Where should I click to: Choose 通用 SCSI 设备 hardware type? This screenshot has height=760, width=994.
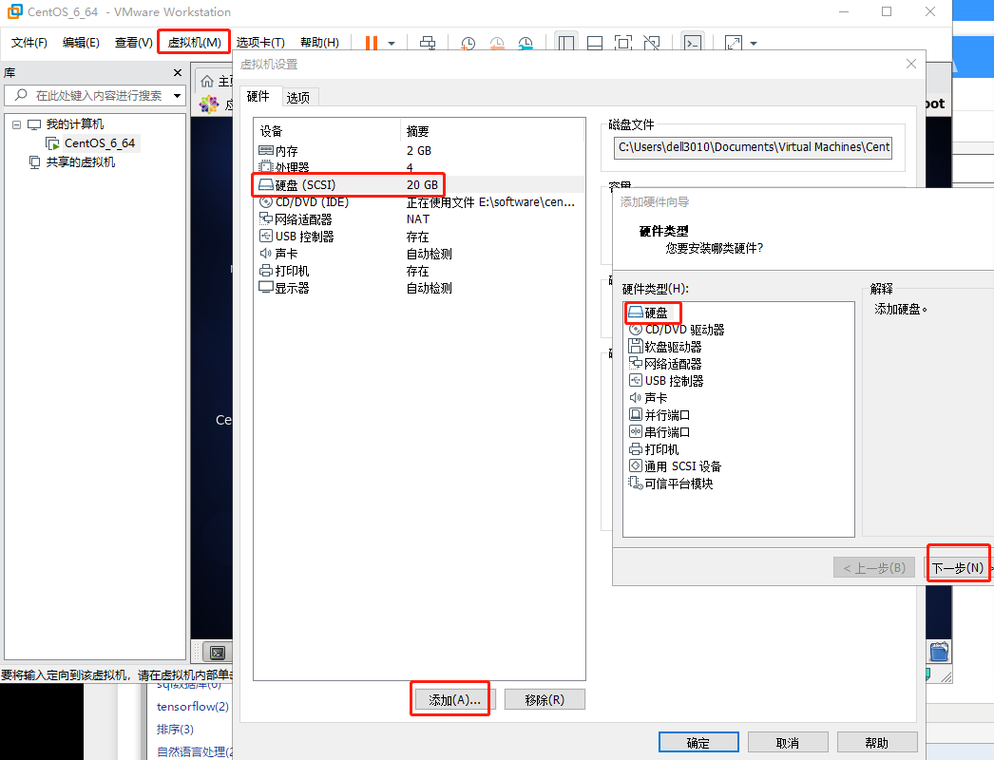pos(675,466)
